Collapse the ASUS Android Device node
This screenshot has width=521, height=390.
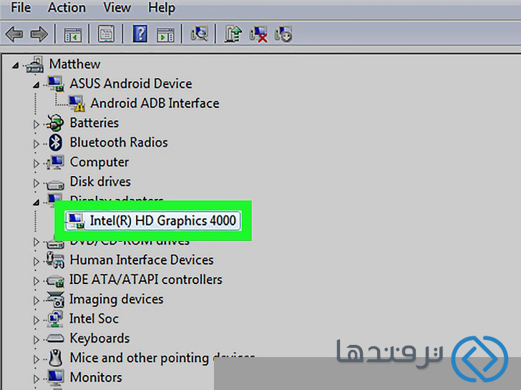point(36,85)
